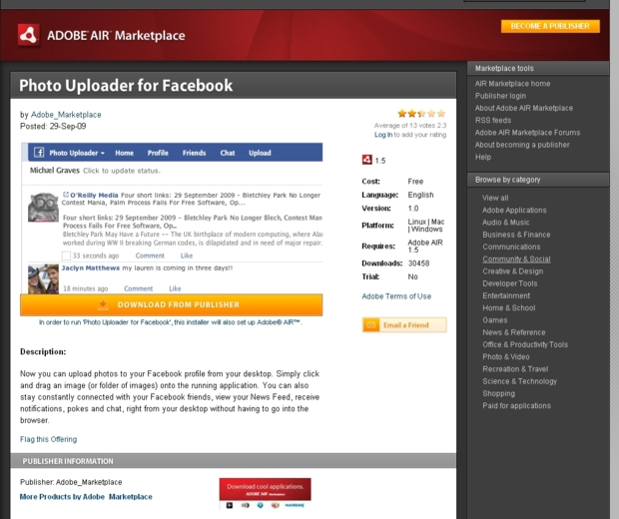
Task: Click Log in to add your rating
Action: pos(383,135)
